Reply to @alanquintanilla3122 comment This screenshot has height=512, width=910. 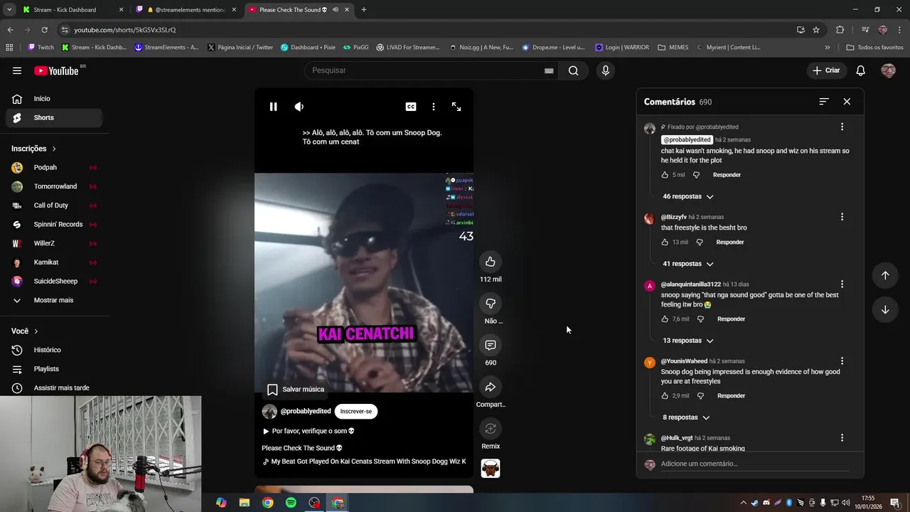pyautogui.click(x=731, y=319)
